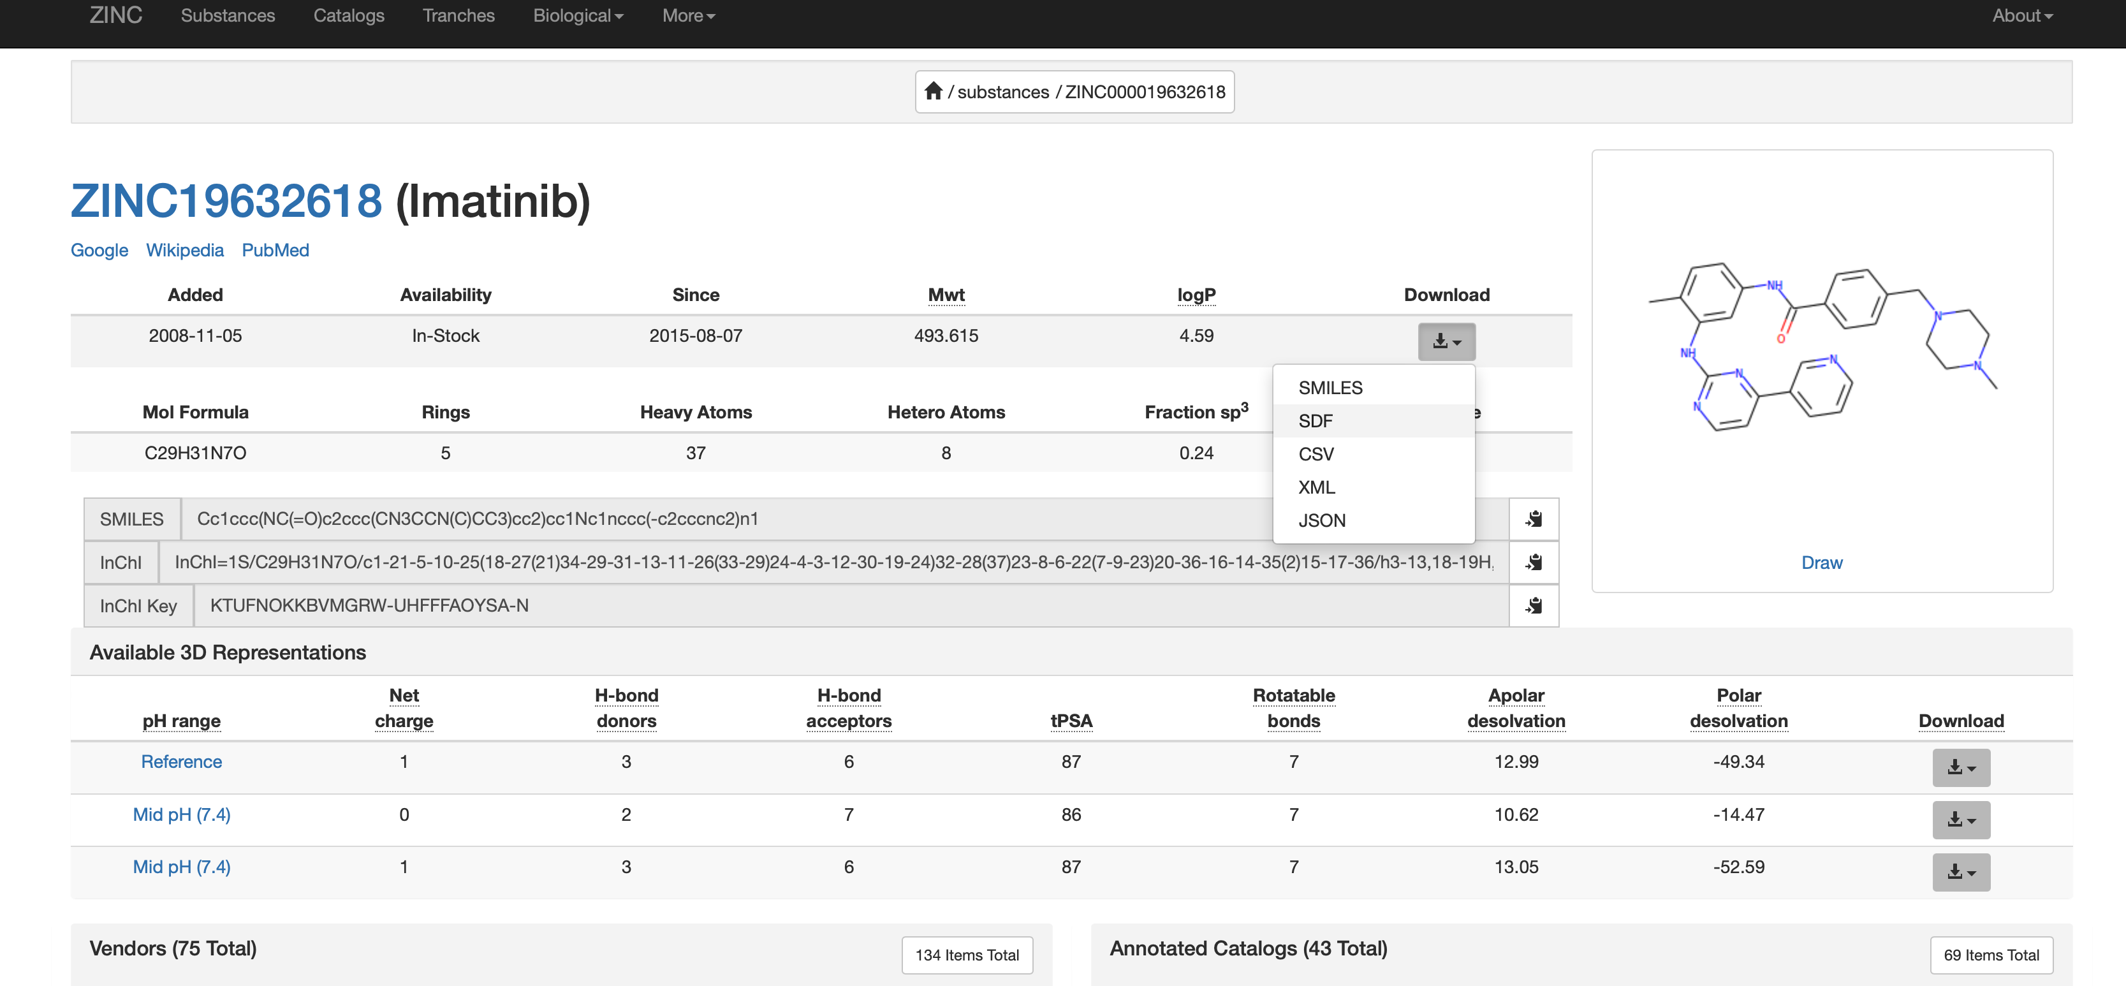Screen dimensions: 2126x986
Task: Click the Draw link under the structure
Action: click(x=1821, y=563)
